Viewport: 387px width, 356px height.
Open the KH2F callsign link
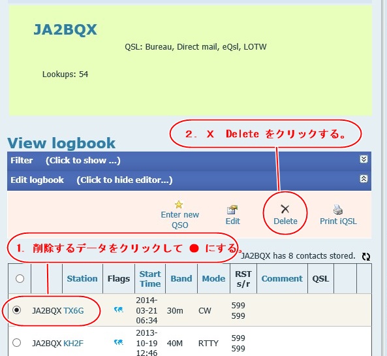pyautogui.click(x=73, y=344)
